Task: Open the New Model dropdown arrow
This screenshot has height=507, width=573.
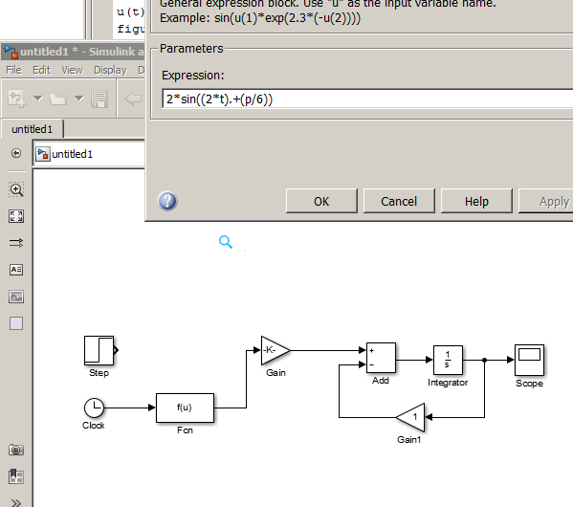Action: click(37, 98)
